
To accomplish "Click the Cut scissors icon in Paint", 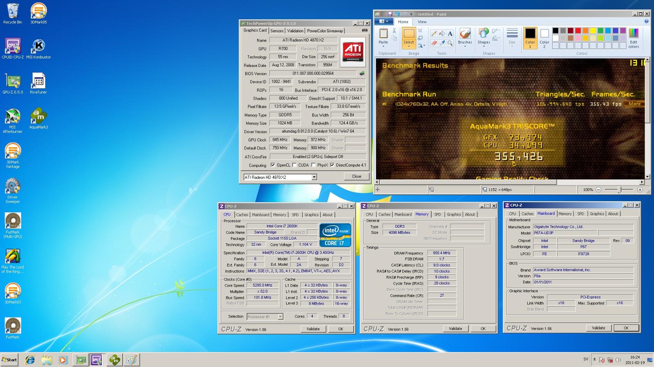I will [x=394, y=31].
